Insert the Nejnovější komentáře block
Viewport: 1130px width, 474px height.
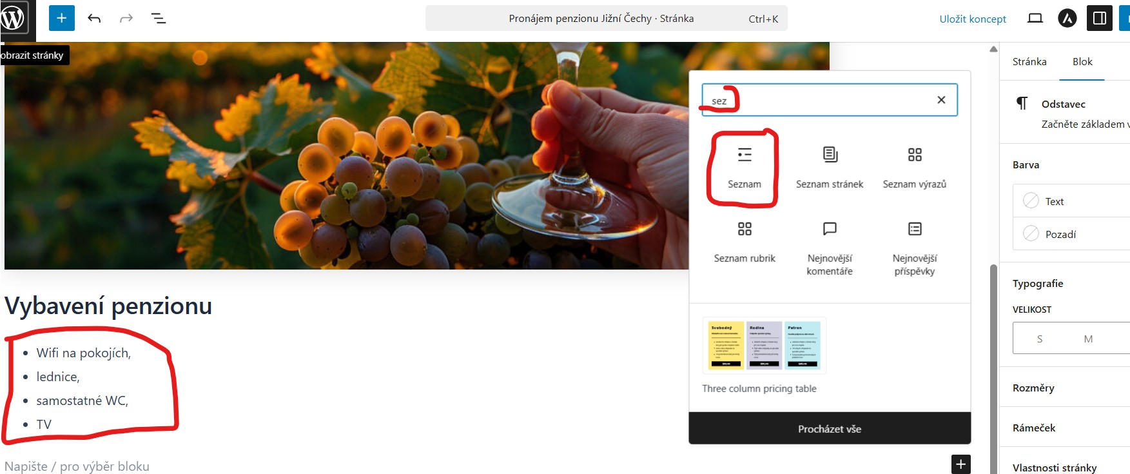830,246
